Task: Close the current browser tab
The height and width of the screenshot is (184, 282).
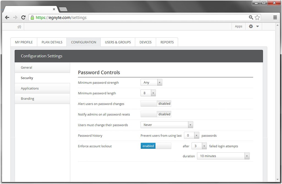Action: pyautogui.click(x=54, y=9)
